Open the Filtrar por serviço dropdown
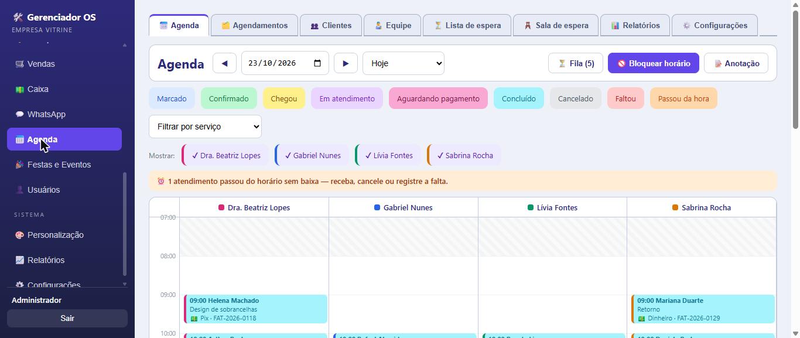Screen dimensions: 800x338 [x=205, y=127]
